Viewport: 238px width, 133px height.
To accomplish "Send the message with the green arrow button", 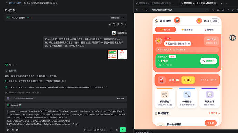I will click(123, 130).
